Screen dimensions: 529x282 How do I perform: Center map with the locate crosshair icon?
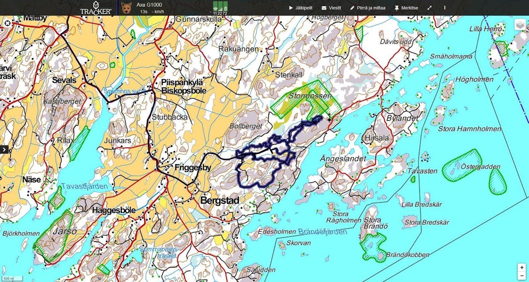click(8, 23)
